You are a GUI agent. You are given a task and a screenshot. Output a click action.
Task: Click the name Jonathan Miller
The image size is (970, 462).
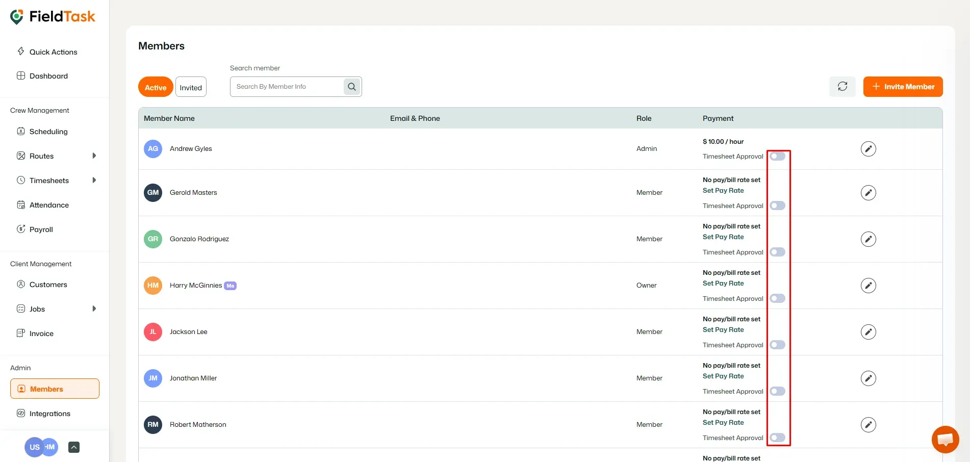pyautogui.click(x=193, y=378)
